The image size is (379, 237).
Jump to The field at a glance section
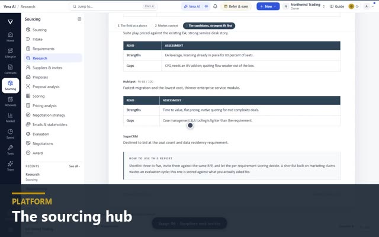[133, 25]
